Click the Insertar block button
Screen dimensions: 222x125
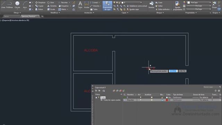pos(151,5)
